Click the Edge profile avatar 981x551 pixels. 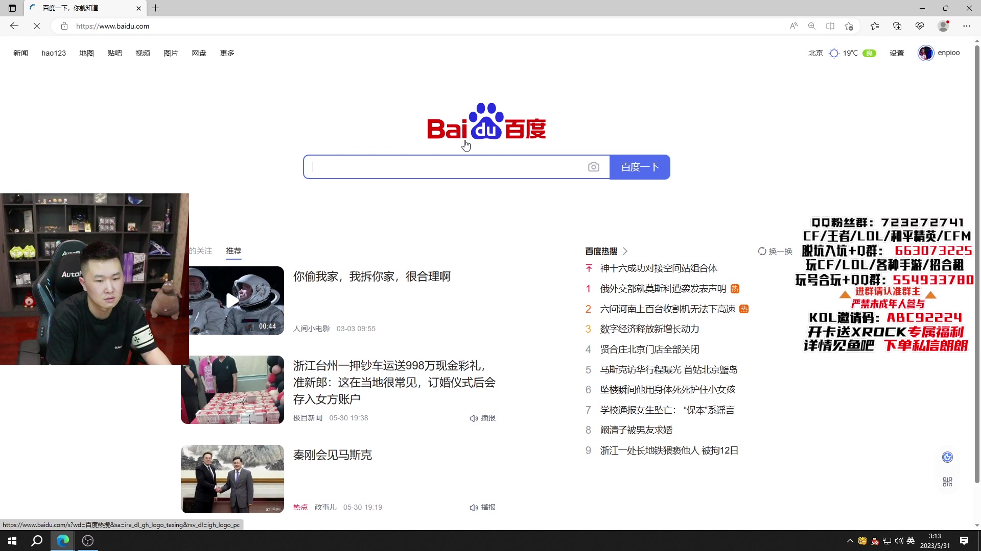point(943,26)
